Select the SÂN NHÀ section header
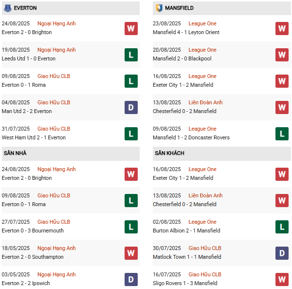The height and width of the screenshot is (289, 292). (x=15, y=153)
